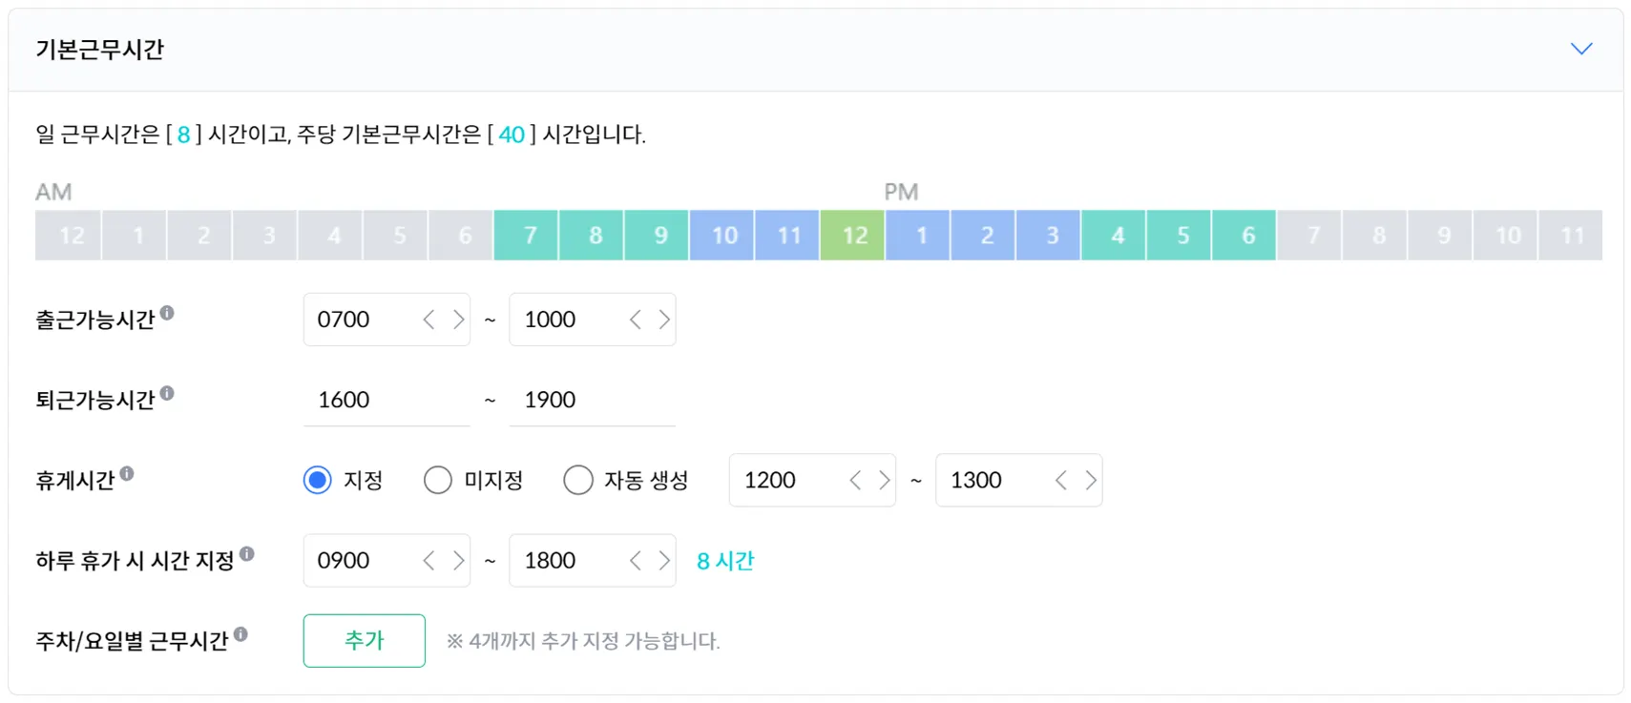The width and height of the screenshot is (1631, 703).
Task: Decrease the 0700 start time with left arrow
Action: pos(429,320)
